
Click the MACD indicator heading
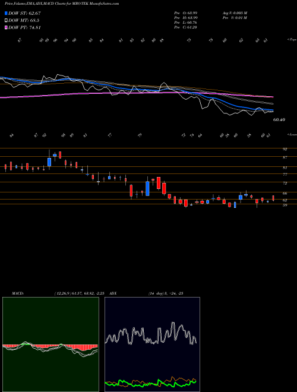[17, 293]
